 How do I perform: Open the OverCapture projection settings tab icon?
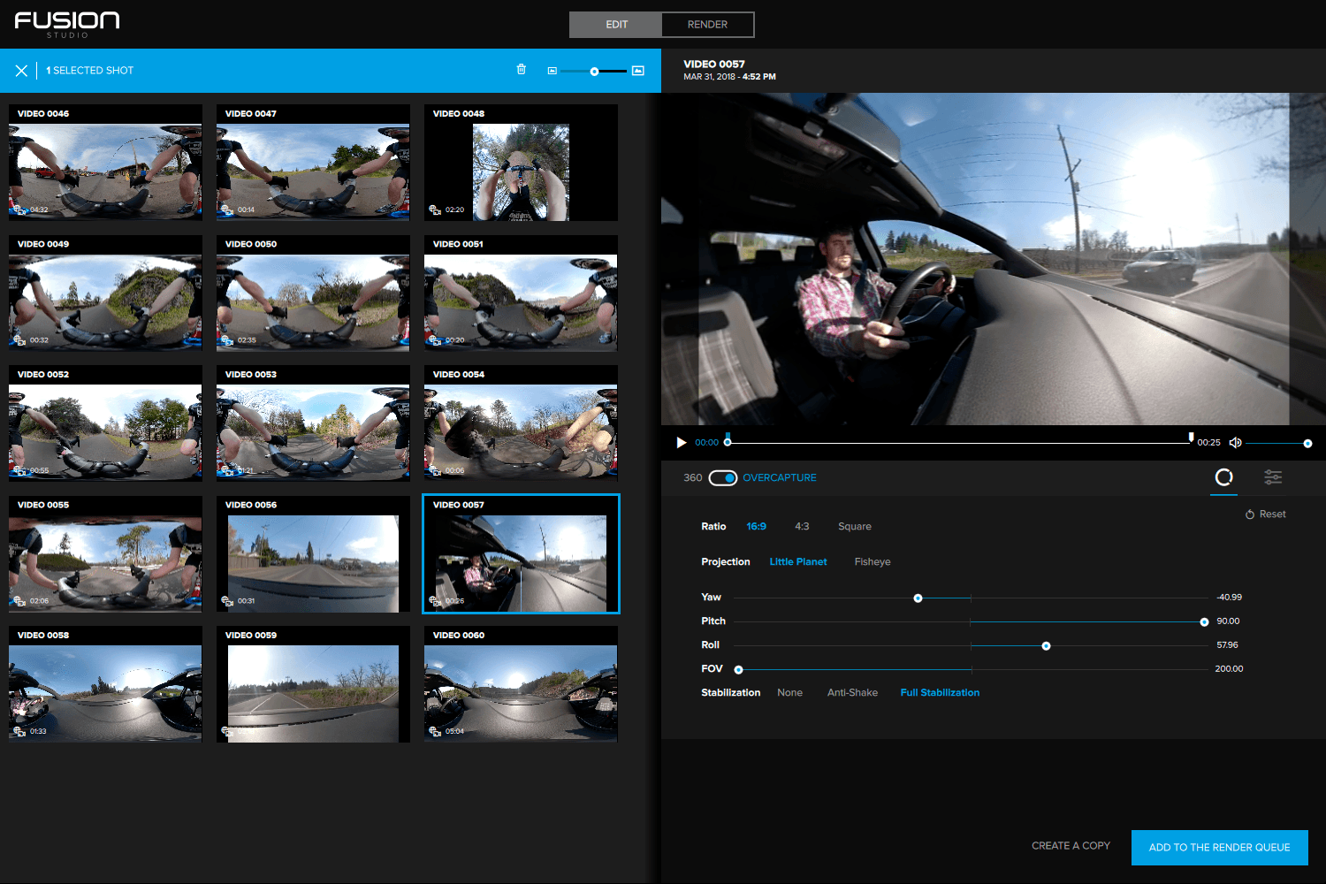(1224, 477)
